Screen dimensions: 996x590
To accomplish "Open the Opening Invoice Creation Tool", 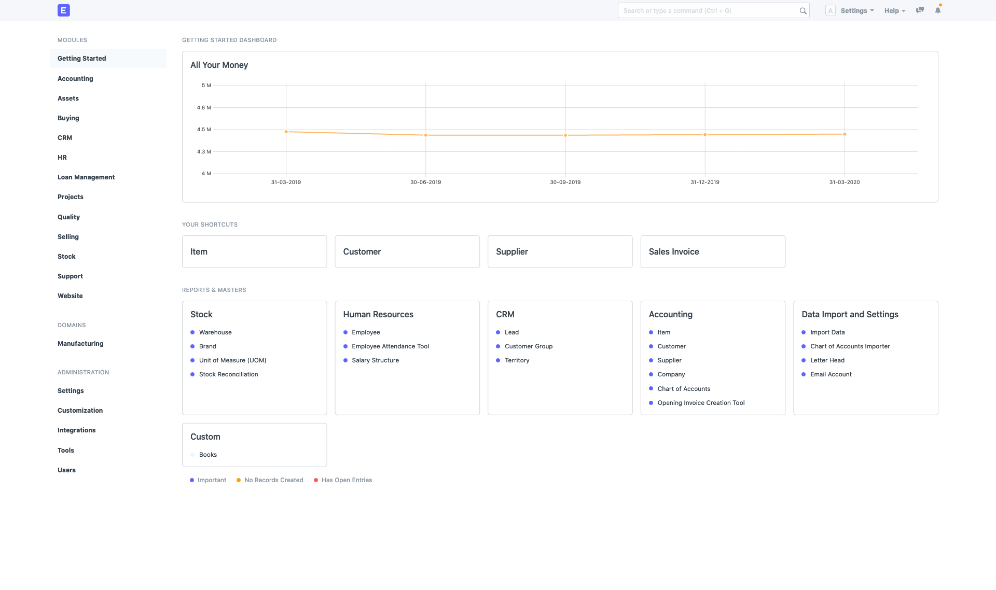I will (x=701, y=403).
